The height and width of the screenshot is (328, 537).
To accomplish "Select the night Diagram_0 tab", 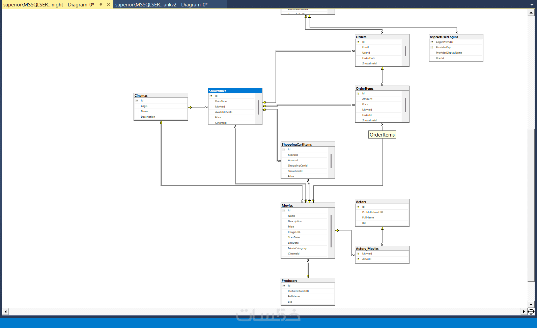I will [x=49, y=4].
